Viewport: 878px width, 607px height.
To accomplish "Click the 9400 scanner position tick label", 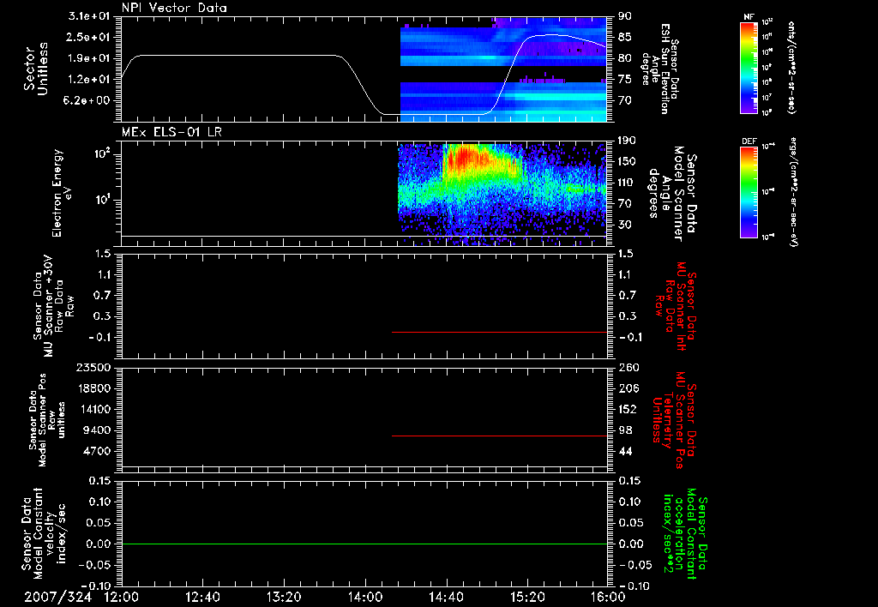I will [x=96, y=430].
